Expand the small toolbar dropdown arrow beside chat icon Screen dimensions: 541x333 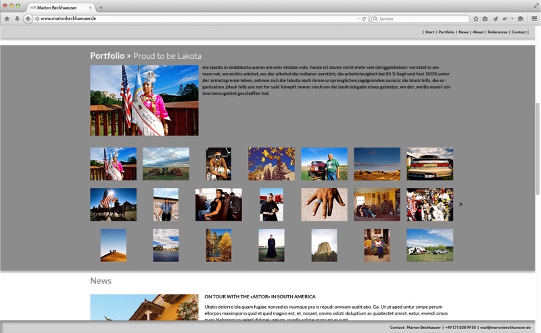(512, 19)
